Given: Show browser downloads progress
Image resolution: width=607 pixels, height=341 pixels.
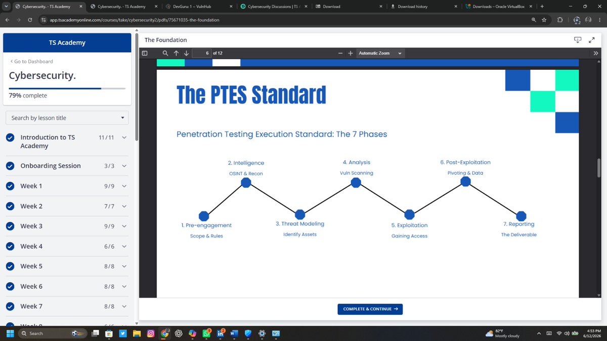Looking at the screenshot, I should tap(577, 20).
